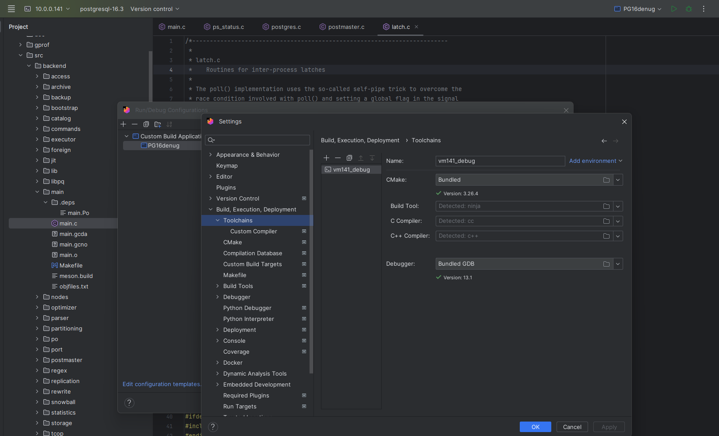
Task: Copy configuration in Run/Debug Configurations window
Action: [146, 124]
